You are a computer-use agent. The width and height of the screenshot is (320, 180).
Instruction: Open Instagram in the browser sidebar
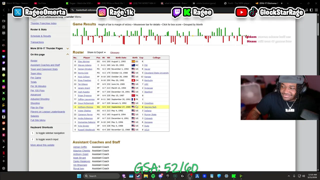3,87
